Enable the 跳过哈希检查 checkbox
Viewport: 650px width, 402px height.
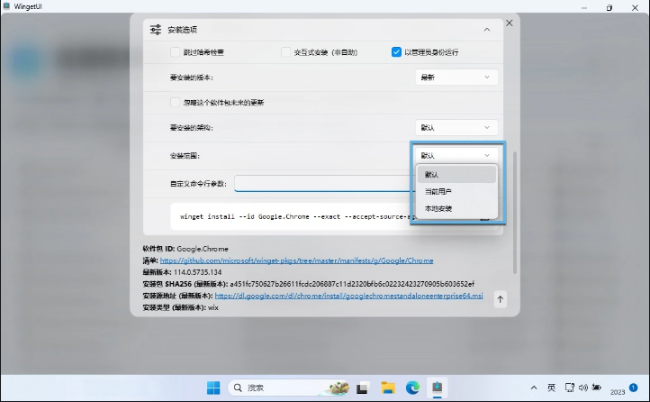tap(175, 52)
